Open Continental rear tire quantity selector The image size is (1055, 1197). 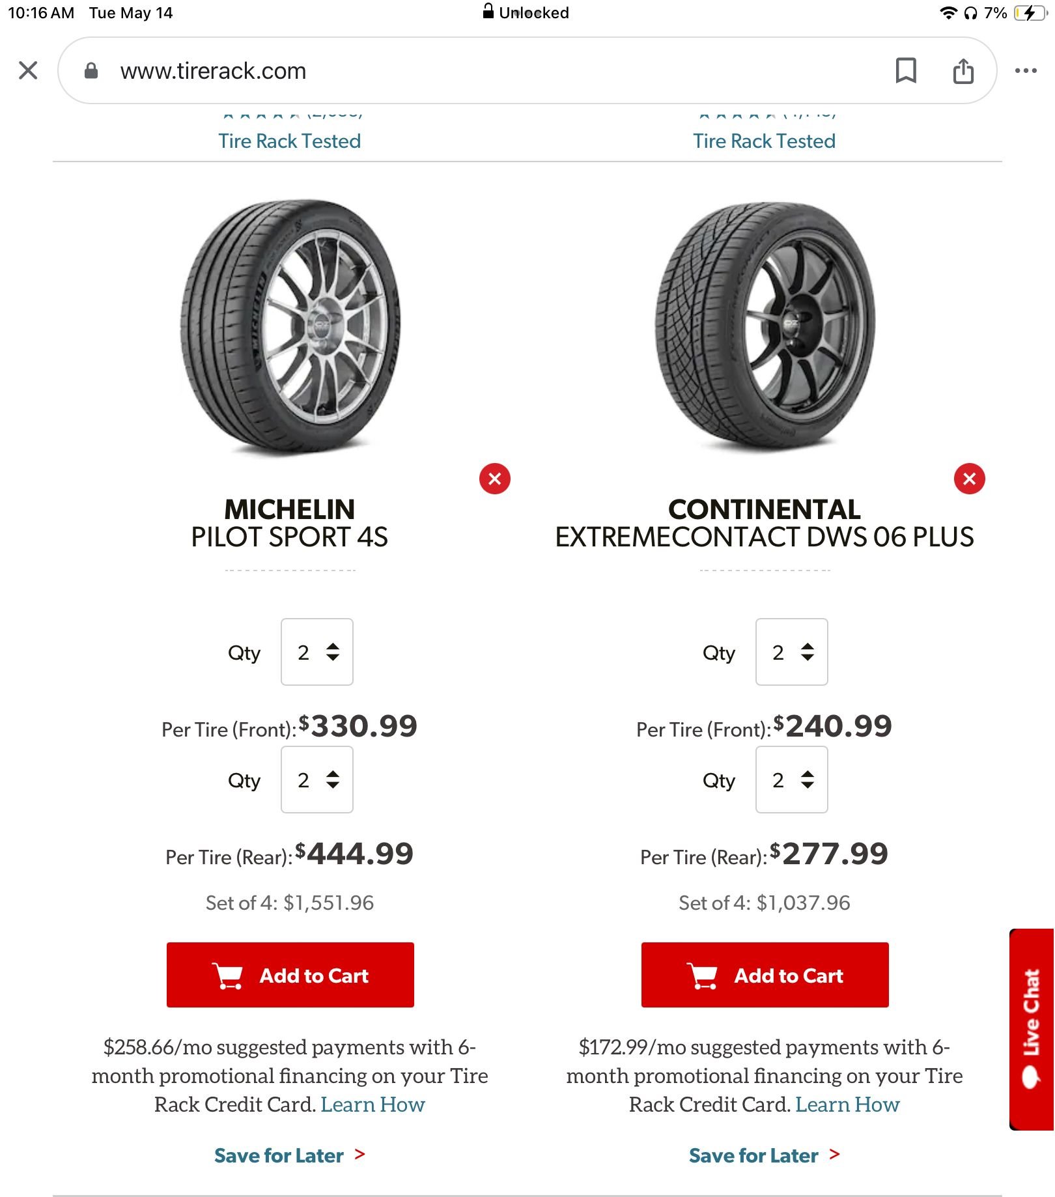click(x=791, y=780)
